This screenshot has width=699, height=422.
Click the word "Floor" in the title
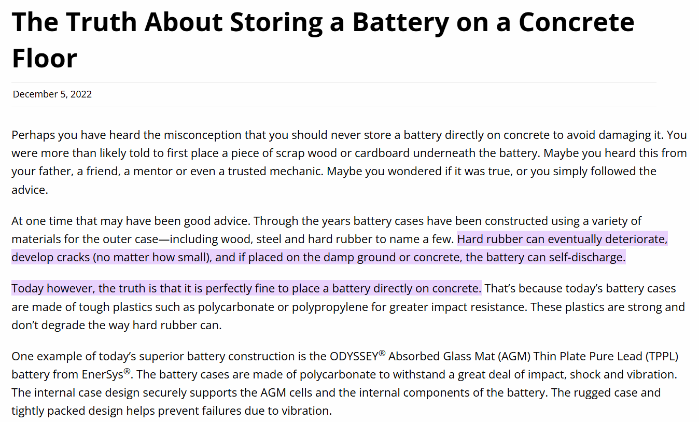click(45, 57)
